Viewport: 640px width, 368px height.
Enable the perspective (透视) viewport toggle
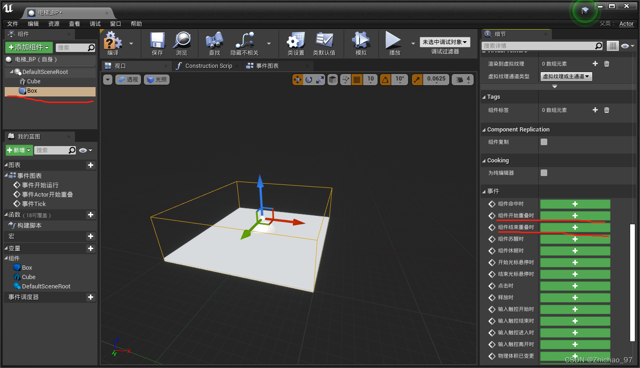pyautogui.click(x=127, y=79)
